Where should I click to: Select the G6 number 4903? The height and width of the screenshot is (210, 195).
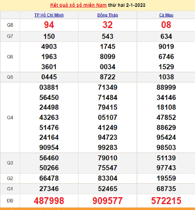click(x=49, y=46)
